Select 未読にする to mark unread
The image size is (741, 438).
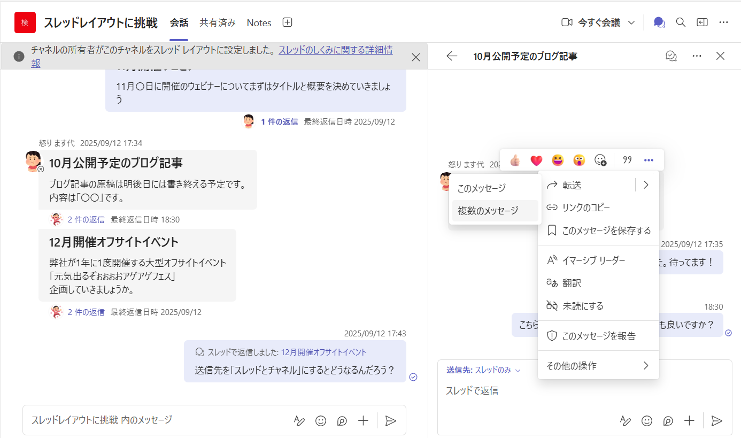click(583, 306)
